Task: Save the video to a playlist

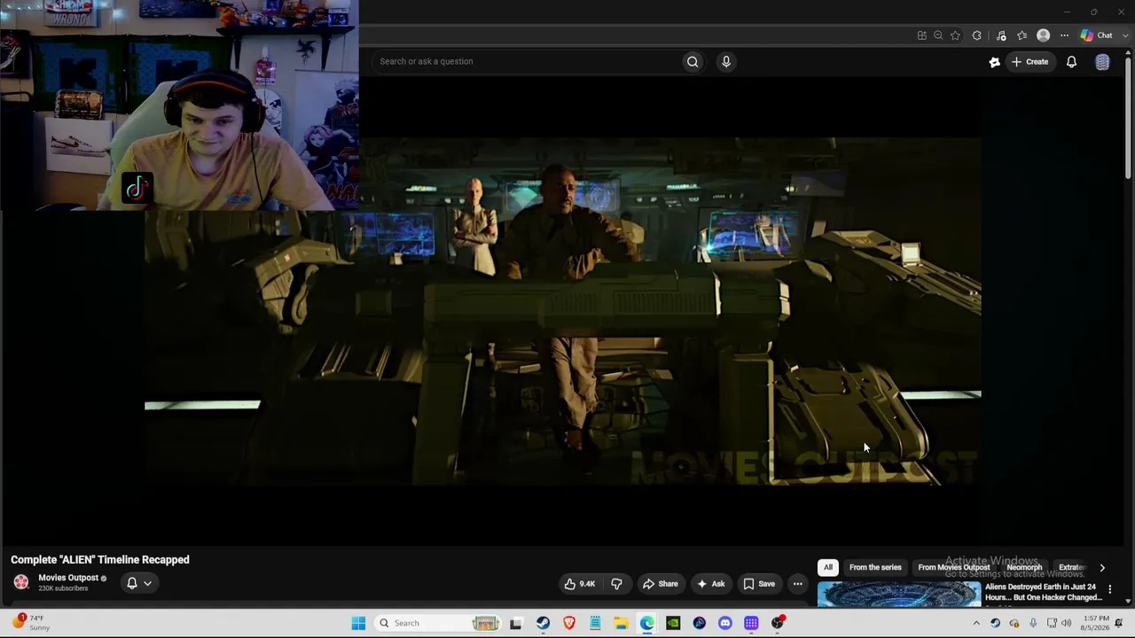Action: tap(759, 584)
